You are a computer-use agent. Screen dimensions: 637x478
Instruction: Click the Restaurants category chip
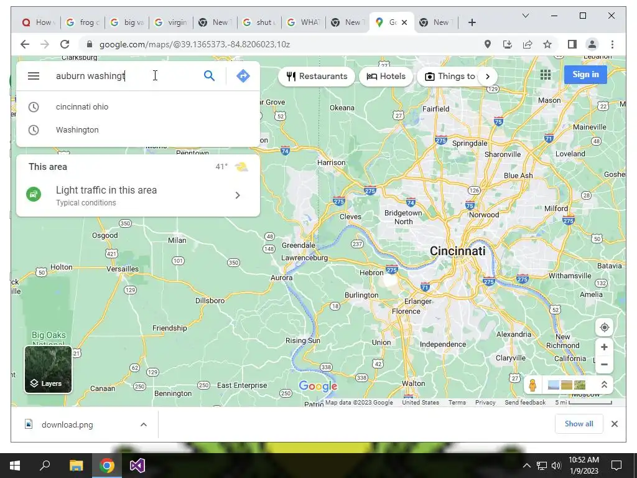click(317, 76)
